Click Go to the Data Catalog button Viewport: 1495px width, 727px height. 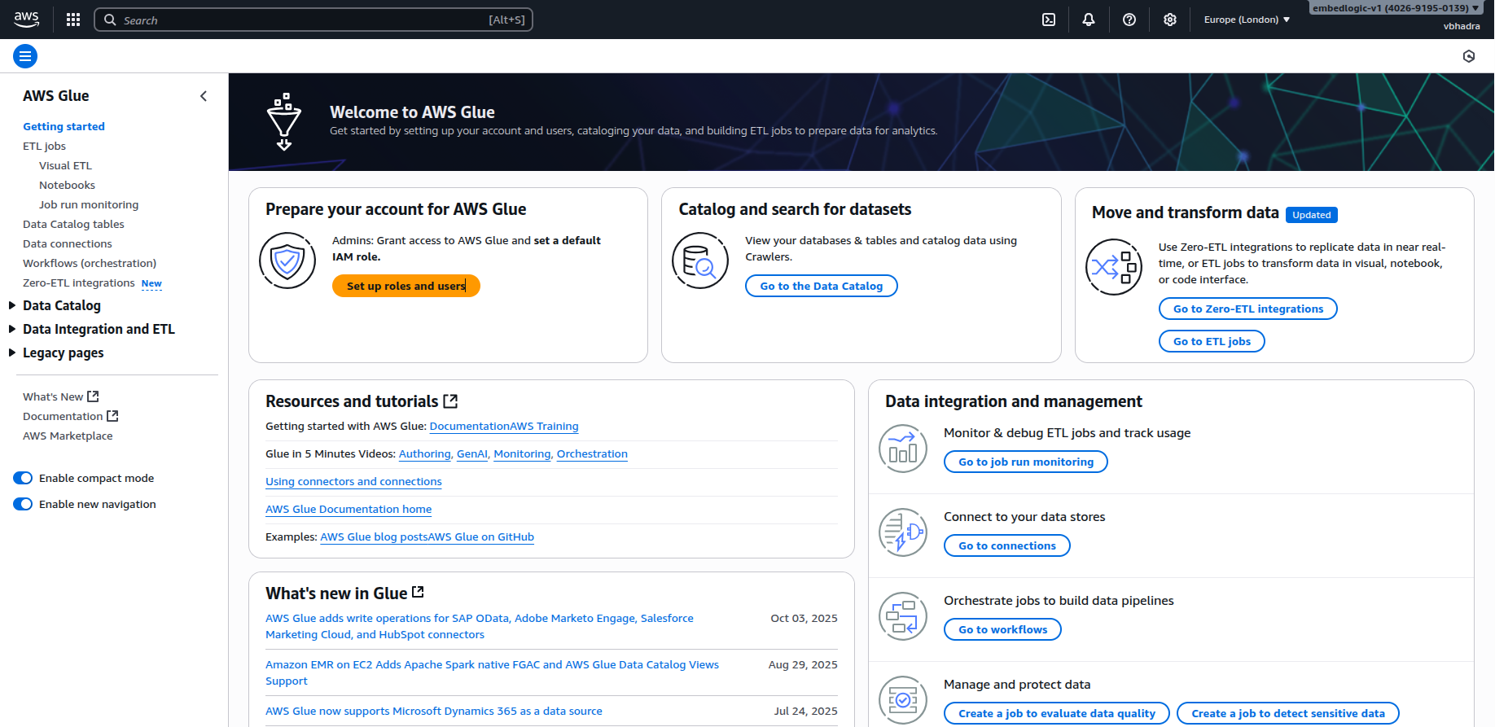[821, 286]
